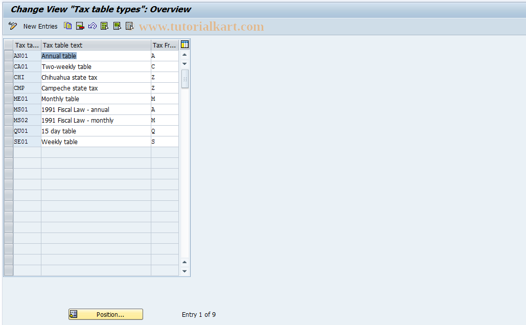Viewport: 526px width, 325px height.
Task: Click page-down arrow at scrollbar bottom
Action: [x=185, y=271]
